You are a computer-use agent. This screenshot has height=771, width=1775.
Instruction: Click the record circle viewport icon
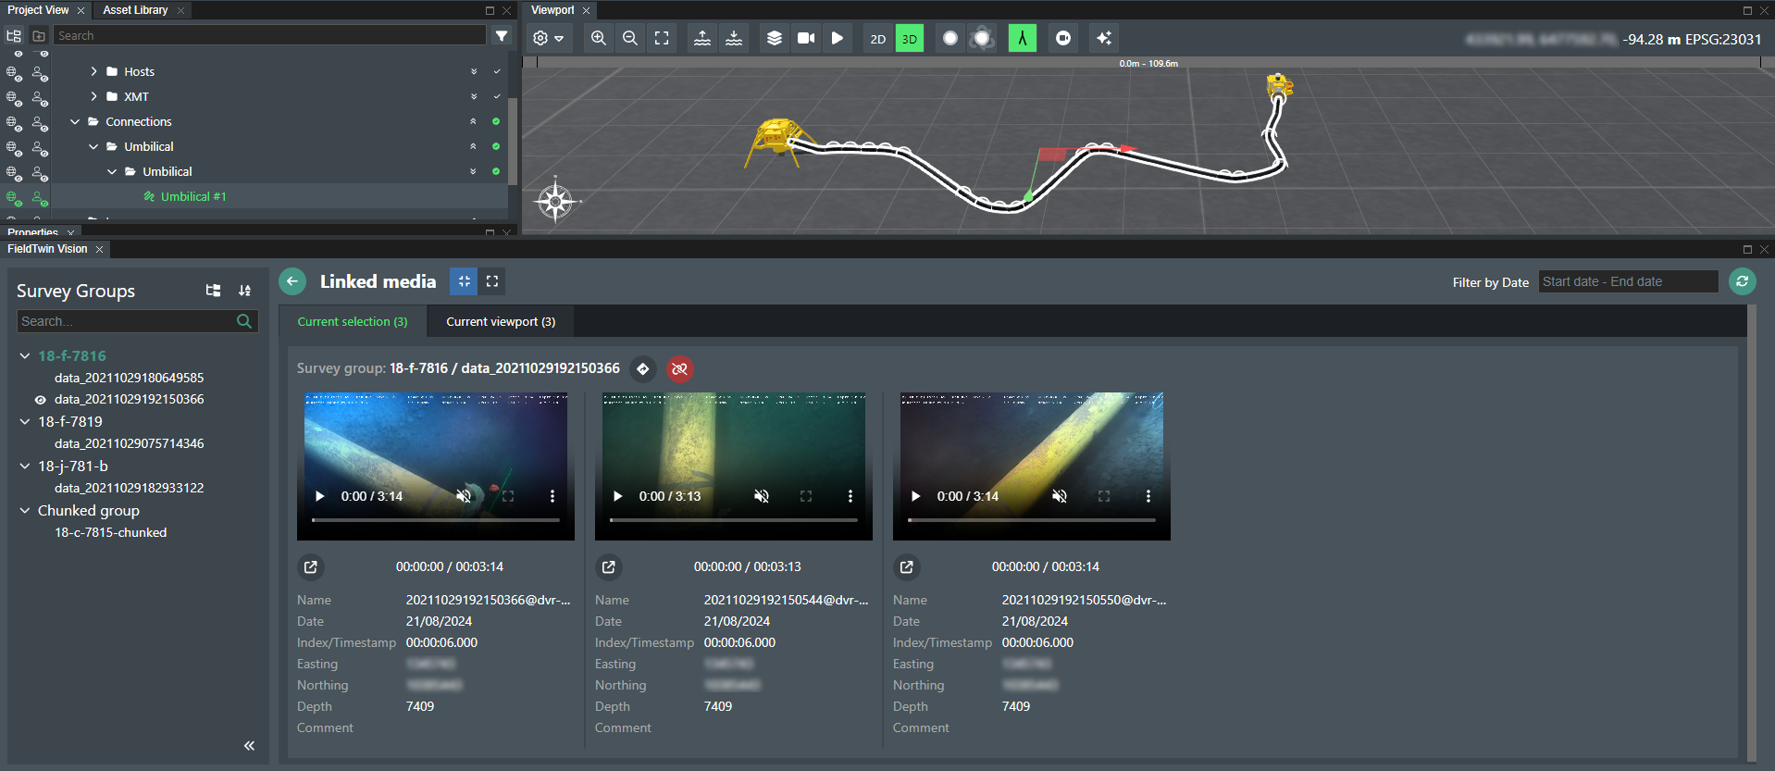point(1063,39)
